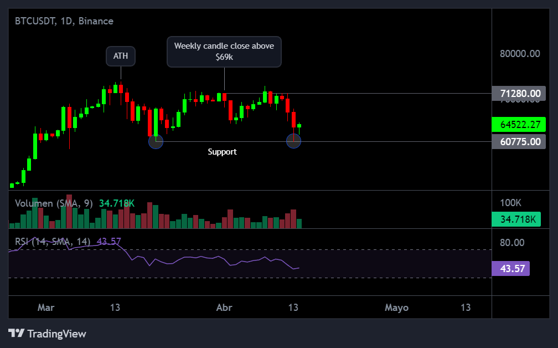This screenshot has height=348, width=558.
Task: Click the 13 date label after Mayo
Action: pos(466,308)
